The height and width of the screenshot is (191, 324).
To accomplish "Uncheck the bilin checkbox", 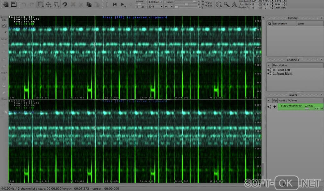I will click(206, 6).
